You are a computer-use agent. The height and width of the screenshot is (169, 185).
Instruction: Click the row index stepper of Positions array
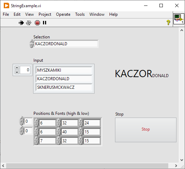point(22,121)
